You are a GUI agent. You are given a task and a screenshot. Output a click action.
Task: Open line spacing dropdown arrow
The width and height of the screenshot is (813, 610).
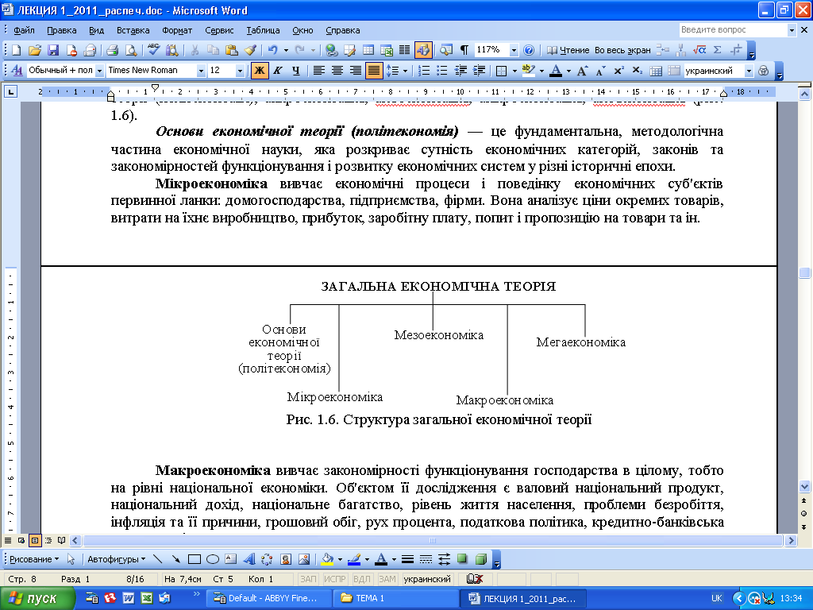[x=405, y=71]
